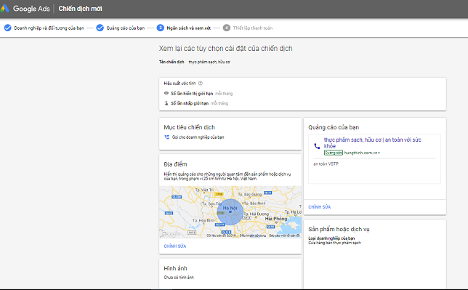Screen dimensions: 468x290
Task: Click the Google logo on the map
Action: (169, 234)
